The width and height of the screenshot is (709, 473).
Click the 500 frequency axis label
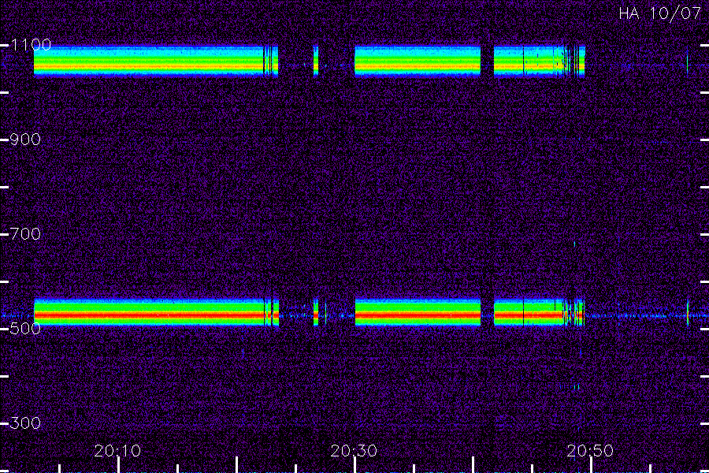[25, 329]
